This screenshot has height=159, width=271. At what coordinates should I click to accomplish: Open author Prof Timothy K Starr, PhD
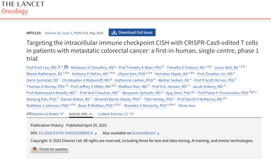(140, 68)
